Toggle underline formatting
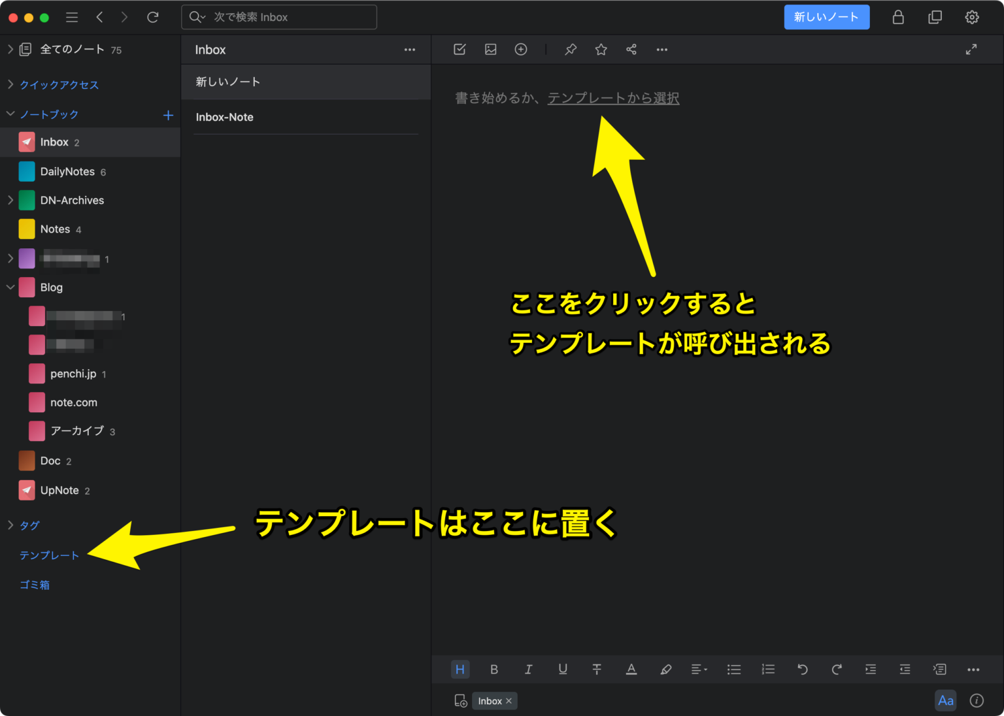The width and height of the screenshot is (1004, 716). [x=562, y=669]
